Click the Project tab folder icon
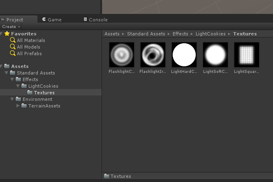273x182 pixels. [x=2, y=19]
